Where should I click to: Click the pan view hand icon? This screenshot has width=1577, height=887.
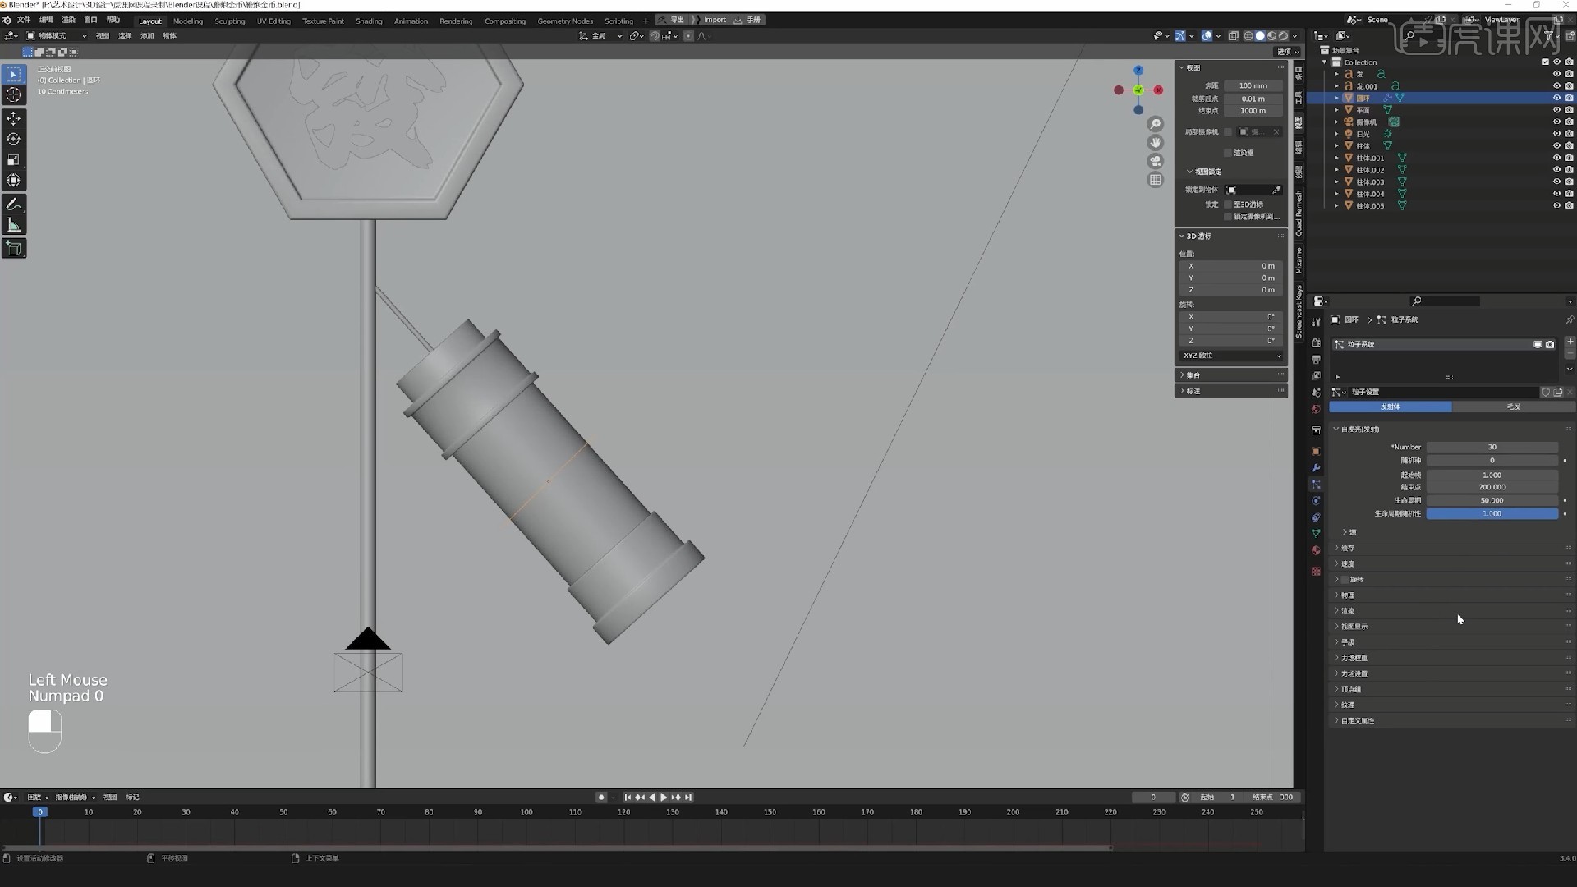coord(1156,143)
